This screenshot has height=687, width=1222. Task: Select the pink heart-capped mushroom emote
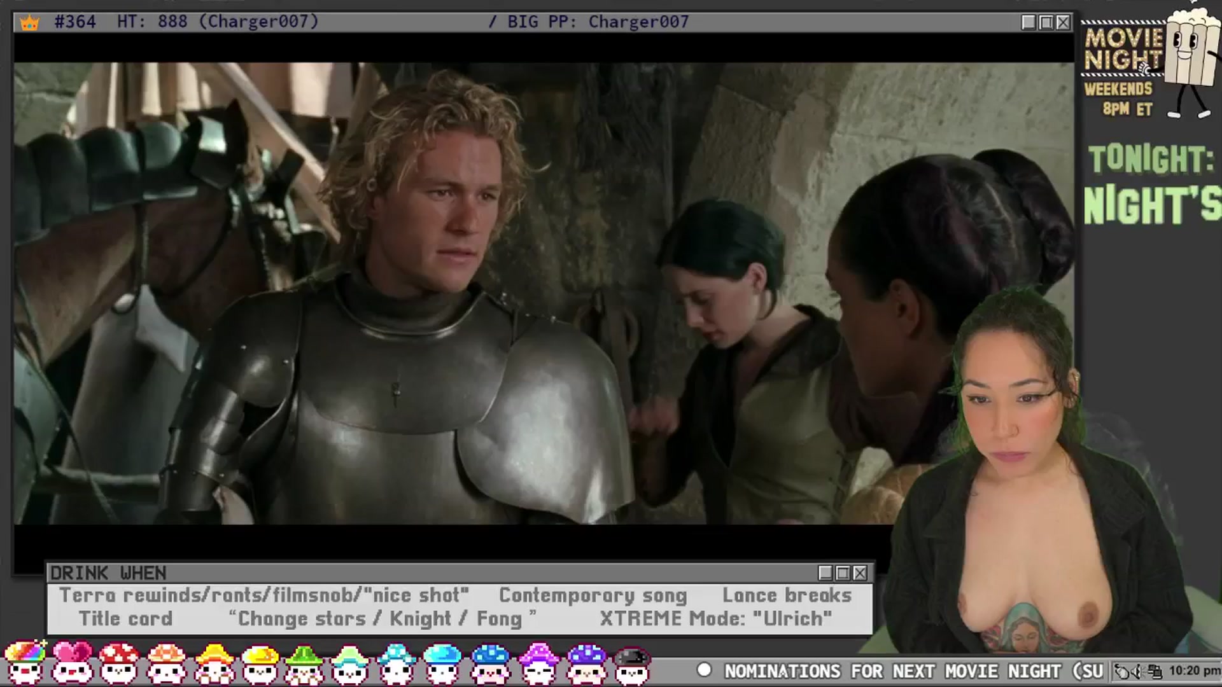click(72, 662)
